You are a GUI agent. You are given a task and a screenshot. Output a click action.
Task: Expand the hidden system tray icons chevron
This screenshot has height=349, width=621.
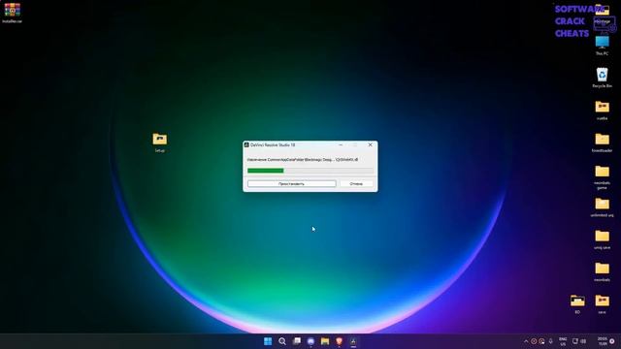tap(526, 341)
